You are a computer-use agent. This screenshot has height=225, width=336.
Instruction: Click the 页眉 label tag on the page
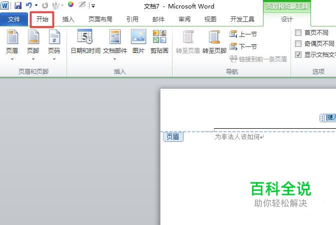[x=173, y=137]
